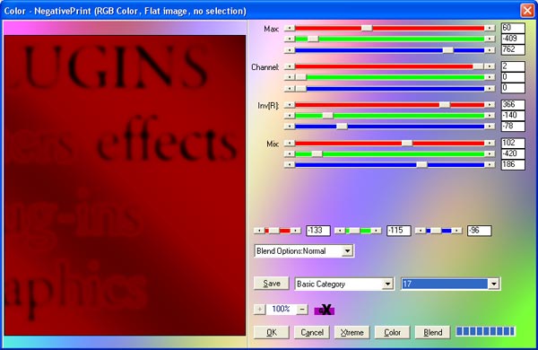Open the Blend Options dropdown
This screenshot has height=350, width=538.
[x=347, y=250]
